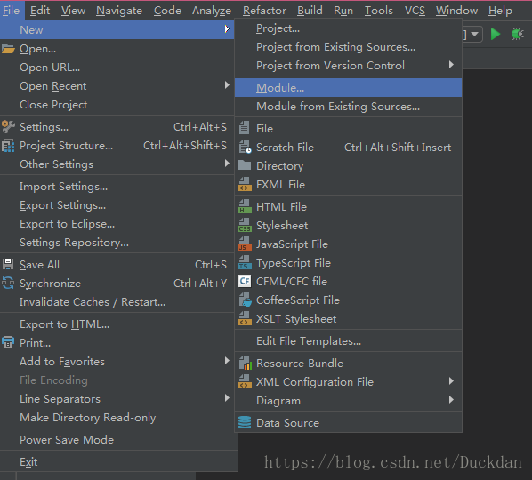Select Import Settings...
This screenshot has width=532, height=480.
pos(117,187)
